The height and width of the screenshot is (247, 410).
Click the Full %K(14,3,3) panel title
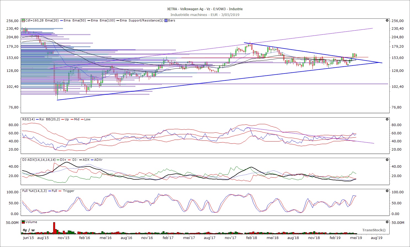tap(35, 191)
